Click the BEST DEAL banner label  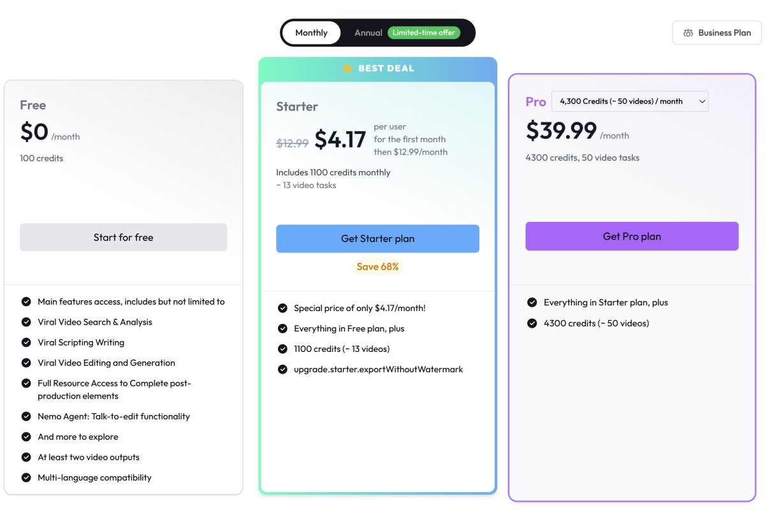tap(386, 68)
